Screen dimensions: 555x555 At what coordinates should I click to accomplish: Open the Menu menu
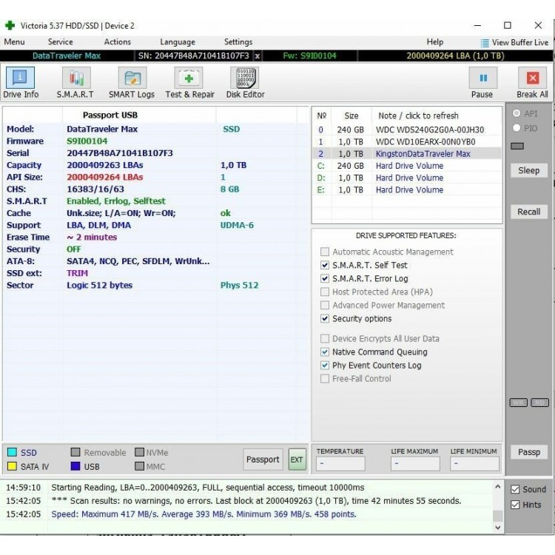[15, 41]
